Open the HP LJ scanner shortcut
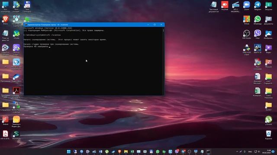 235,7
